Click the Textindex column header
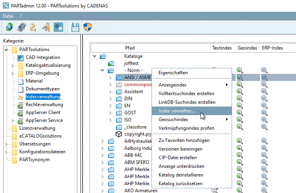 coord(222,48)
